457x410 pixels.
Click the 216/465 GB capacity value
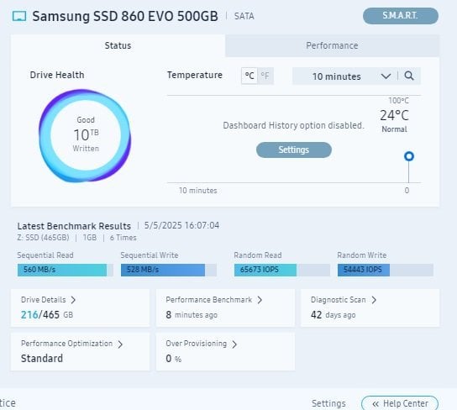[x=47, y=315]
